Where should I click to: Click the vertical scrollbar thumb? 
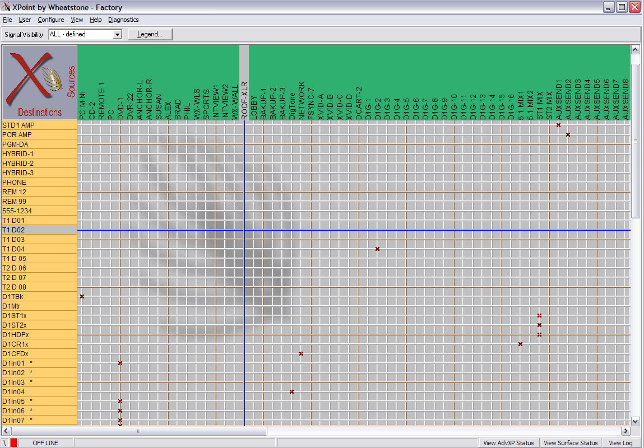[x=635, y=141]
